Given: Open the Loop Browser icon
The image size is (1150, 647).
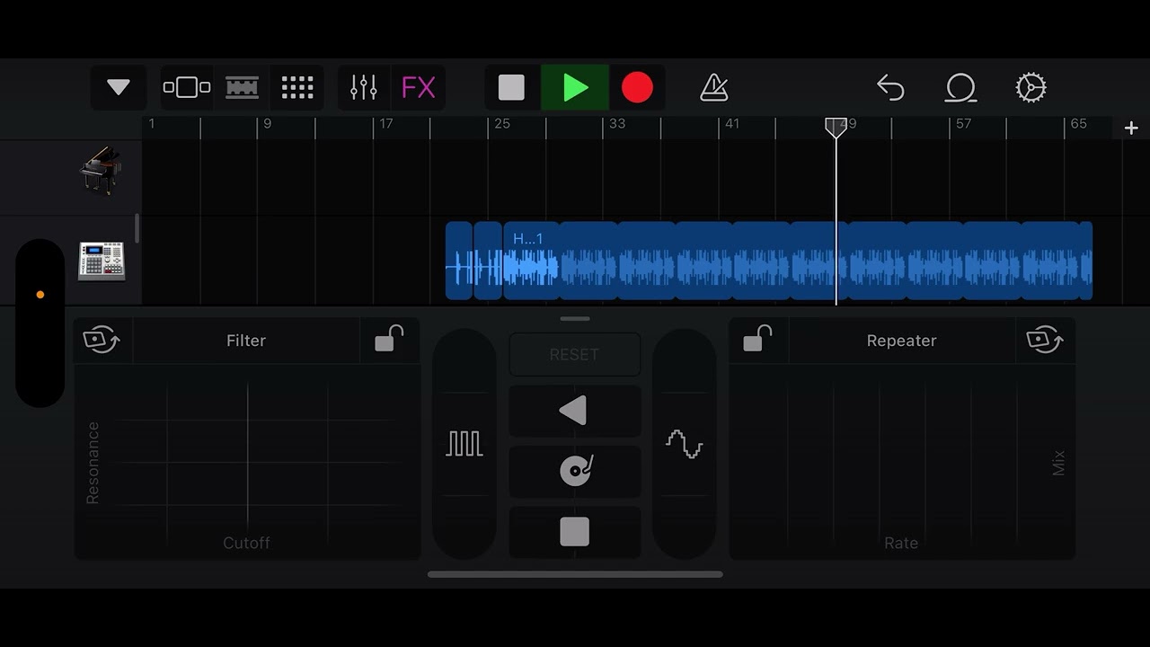Looking at the screenshot, I should (x=960, y=87).
